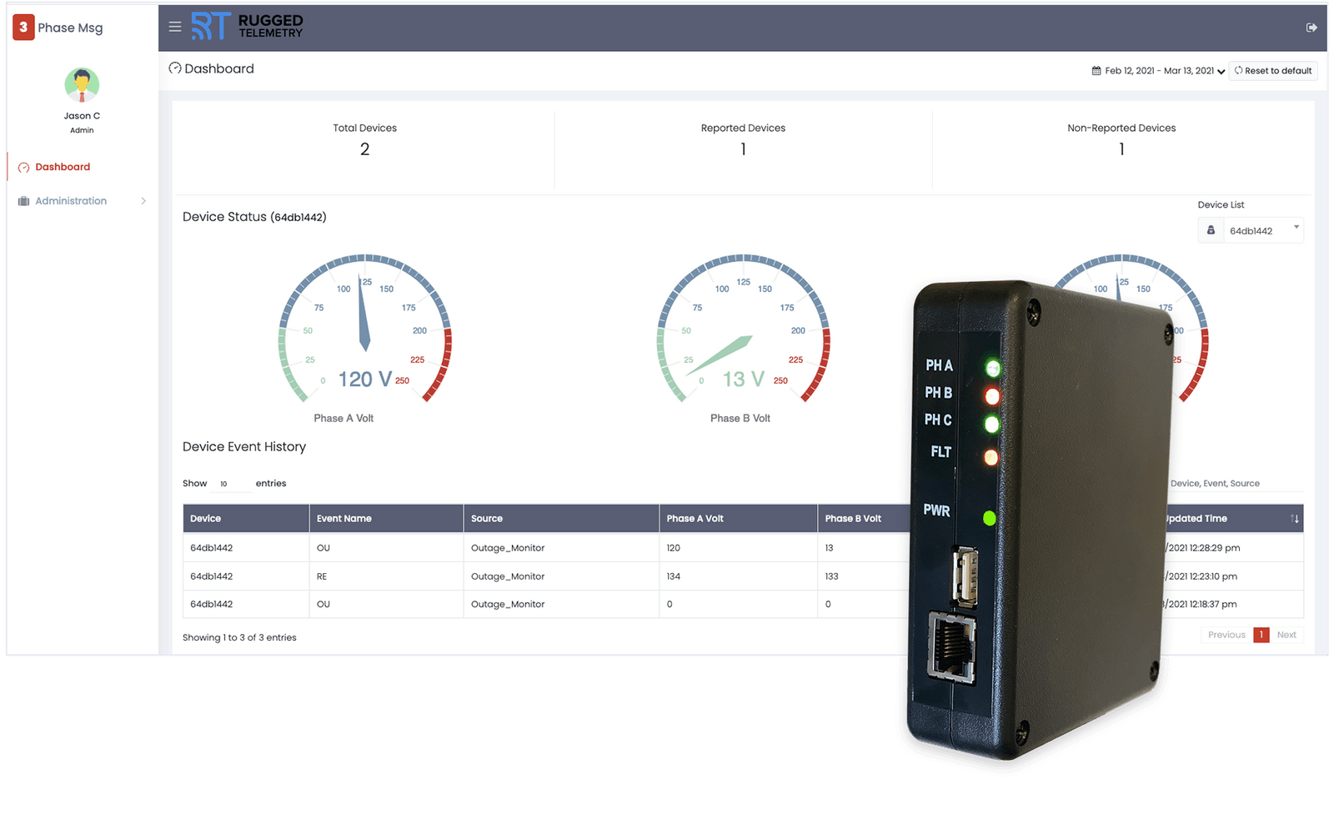Expand the Feb 12 - Mar 13 date range selector
Screen dimensions: 1334x830
tap(1159, 71)
